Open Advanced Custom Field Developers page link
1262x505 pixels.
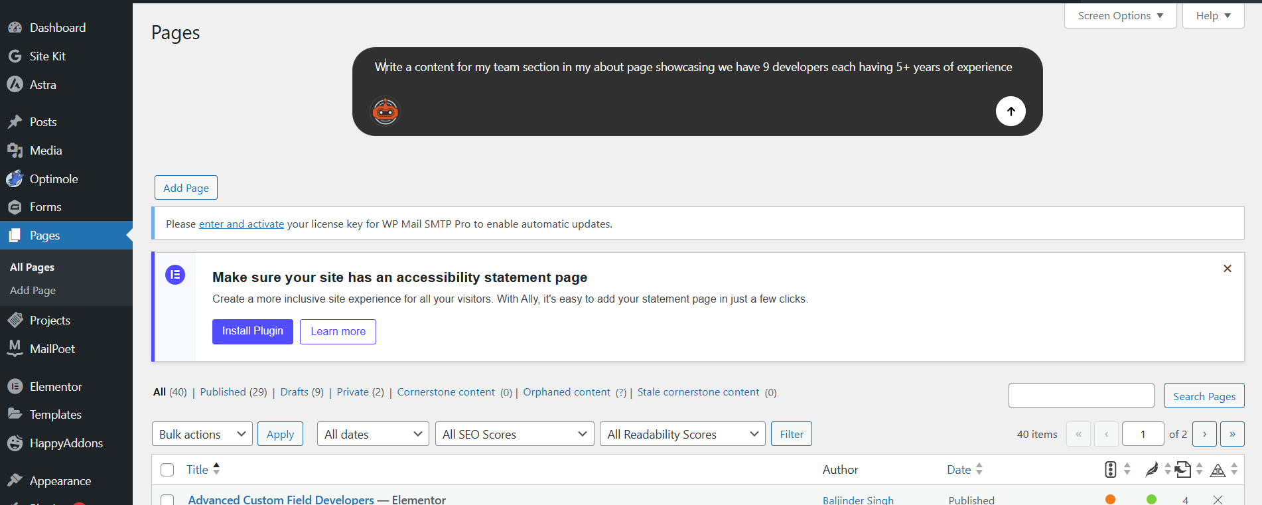(x=281, y=499)
